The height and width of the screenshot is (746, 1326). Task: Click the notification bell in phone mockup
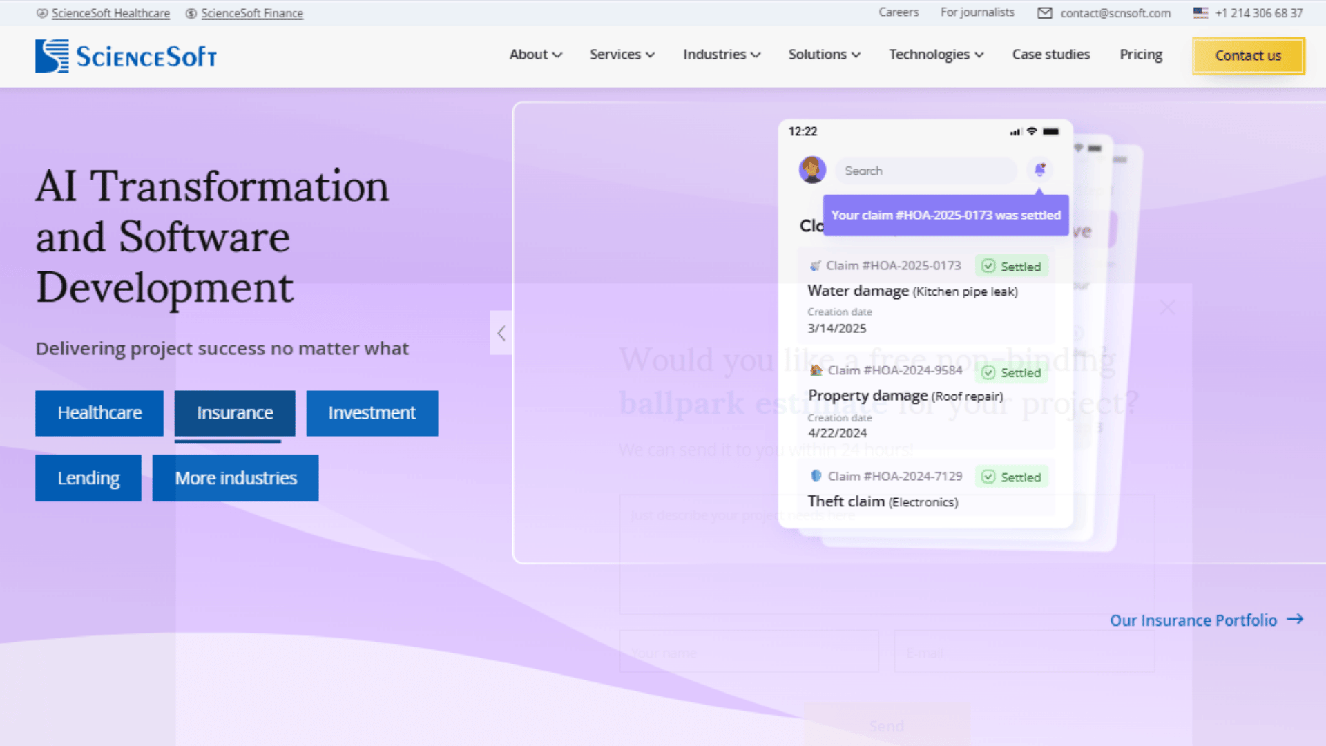point(1039,169)
